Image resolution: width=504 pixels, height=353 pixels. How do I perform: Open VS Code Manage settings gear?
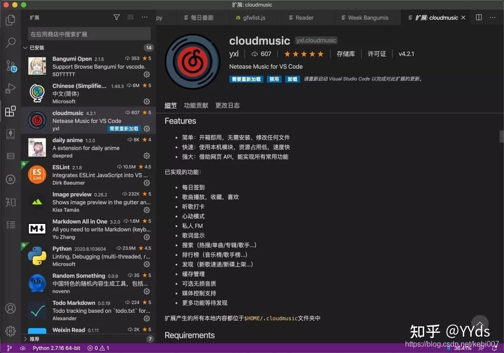11,330
